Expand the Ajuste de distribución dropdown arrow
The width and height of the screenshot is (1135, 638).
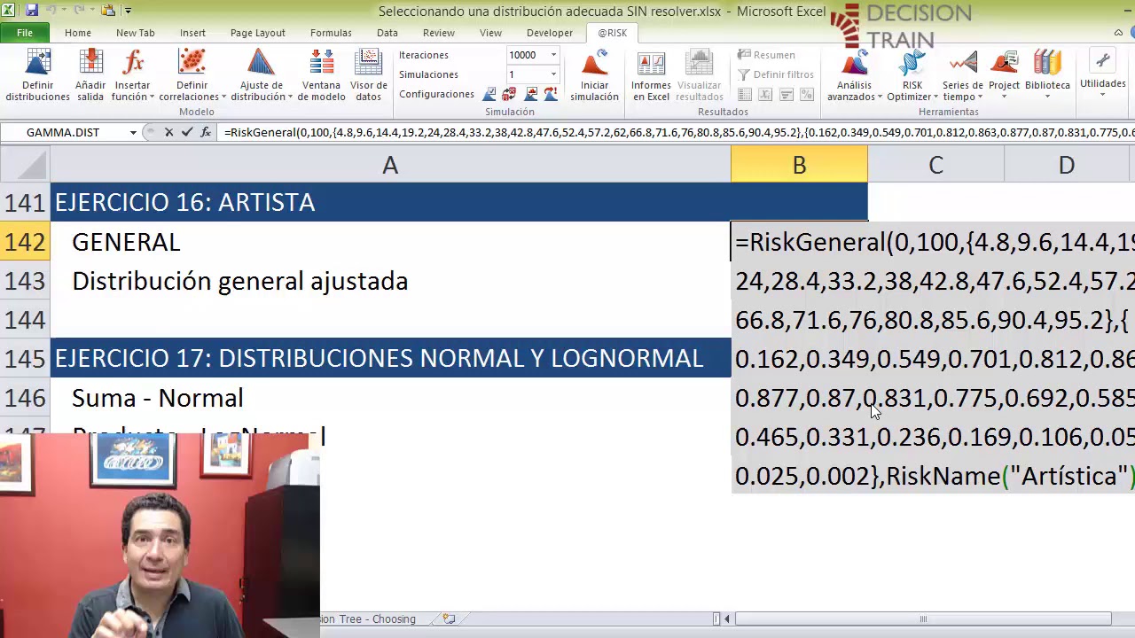(x=289, y=97)
